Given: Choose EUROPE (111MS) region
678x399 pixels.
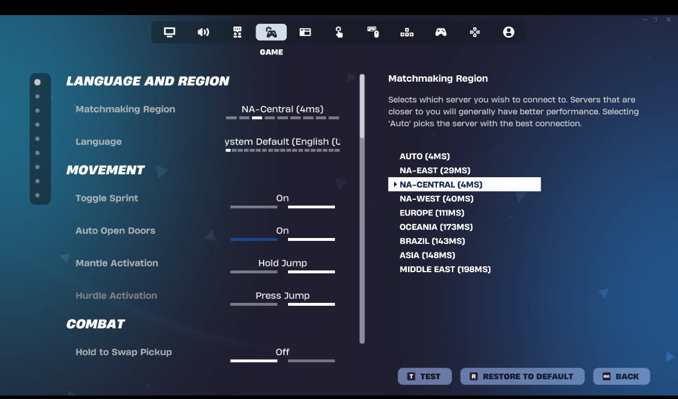Looking at the screenshot, I should click(432, 213).
